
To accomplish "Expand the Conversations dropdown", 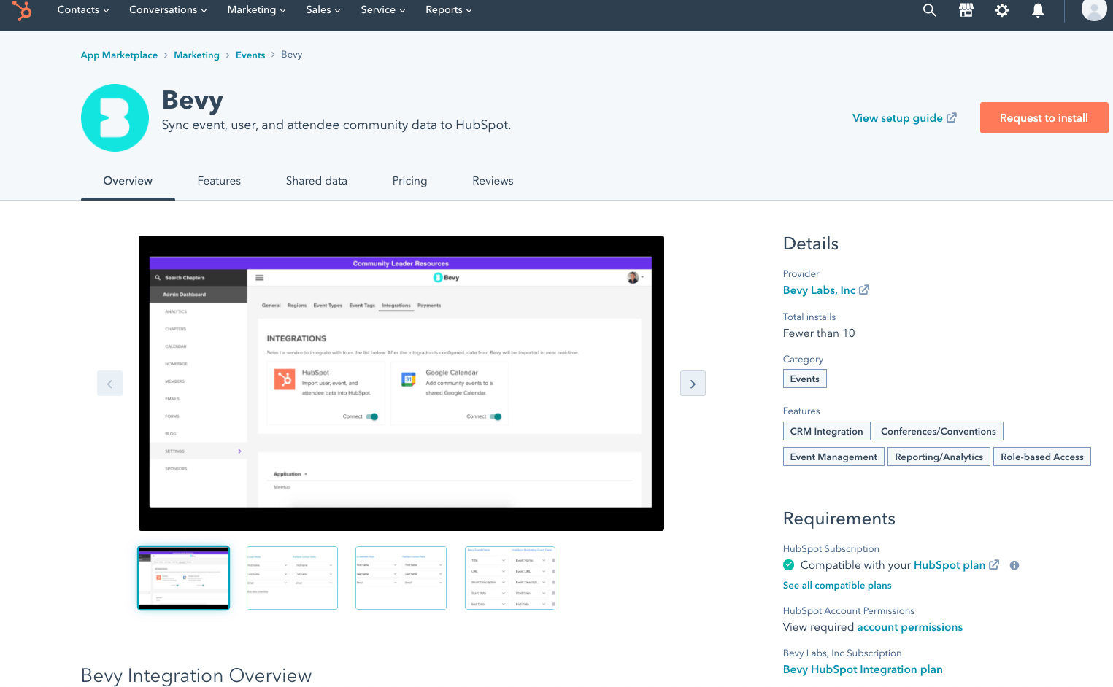I will (168, 10).
